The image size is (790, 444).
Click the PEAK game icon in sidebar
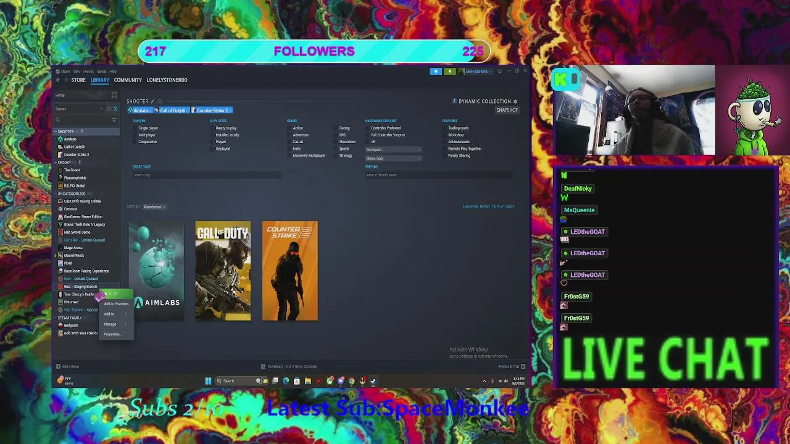coord(60,263)
